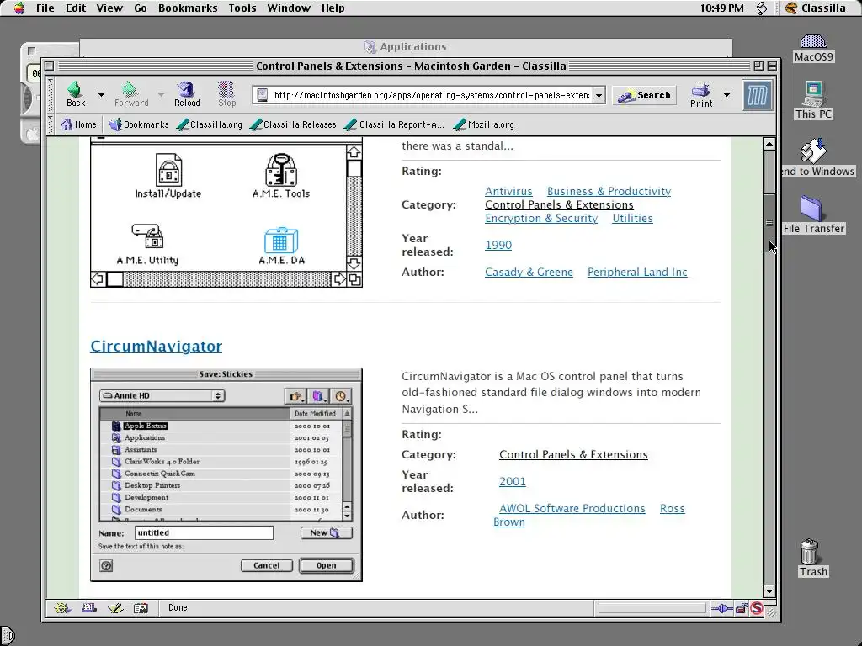Open the URL history dropdown arrow
This screenshot has width=862, height=646.
click(599, 96)
